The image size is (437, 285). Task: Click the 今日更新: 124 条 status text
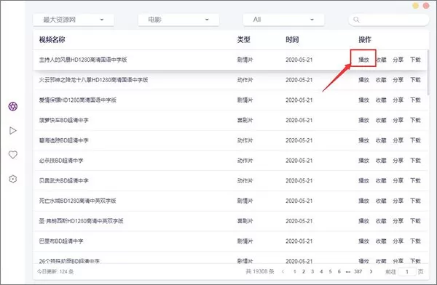[55, 271]
